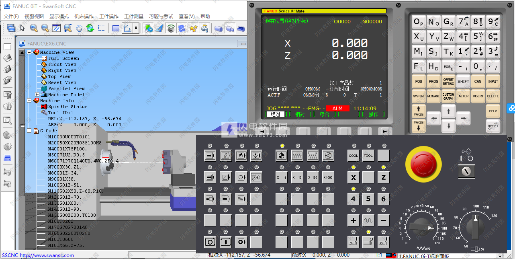Click the ZX axis plane view icon
This screenshot has height=259, width=515.
pyautogui.click(x=127, y=28)
